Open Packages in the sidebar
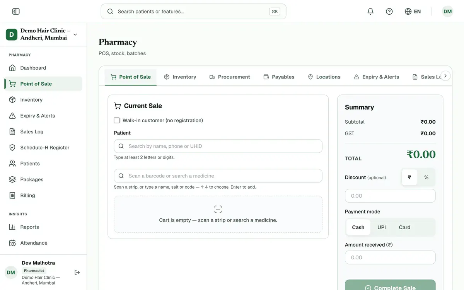Image resolution: width=464 pixels, height=290 pixels. coord(43,179)
